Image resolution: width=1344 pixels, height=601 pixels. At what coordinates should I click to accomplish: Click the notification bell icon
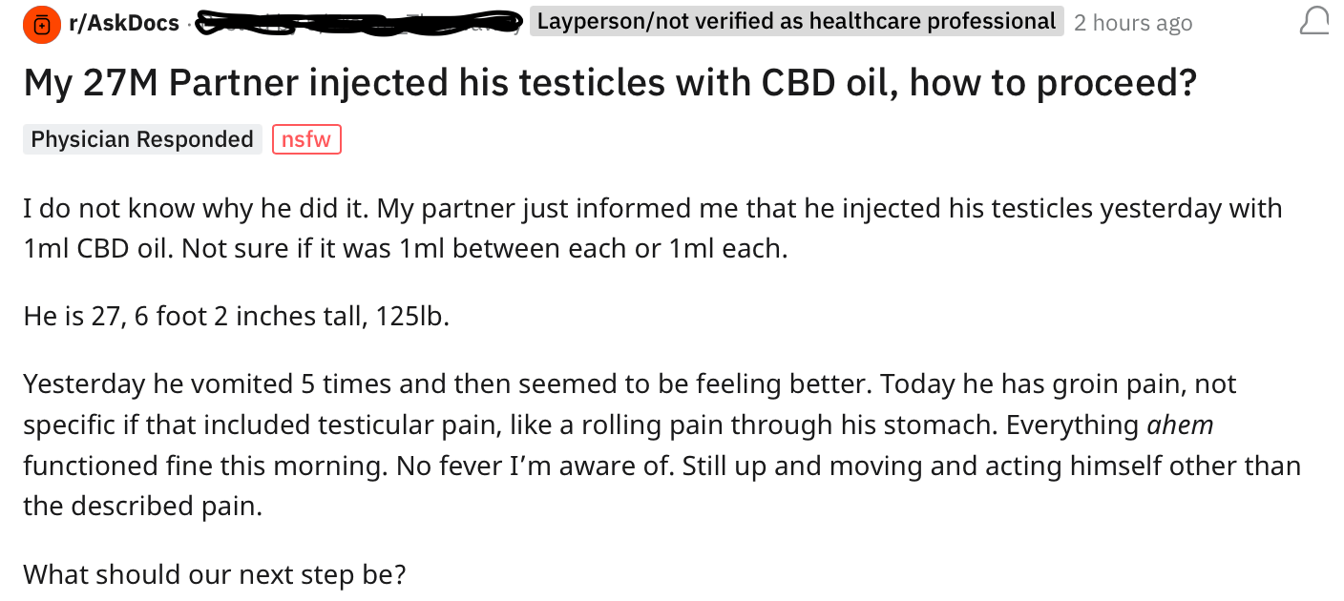pyautogui.click(x=1313, y=23)
